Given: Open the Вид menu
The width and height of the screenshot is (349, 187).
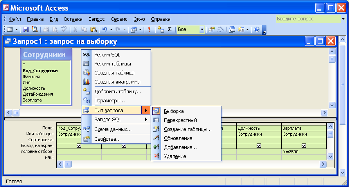Looking at the screenshot, I should [x=54, y=19].
